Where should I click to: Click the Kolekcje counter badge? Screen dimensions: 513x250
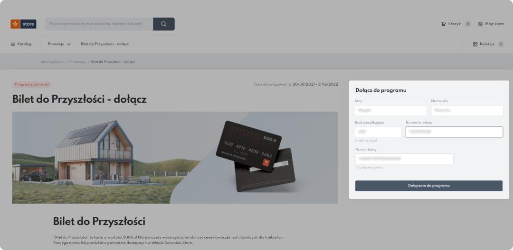[x=501, y=45]
